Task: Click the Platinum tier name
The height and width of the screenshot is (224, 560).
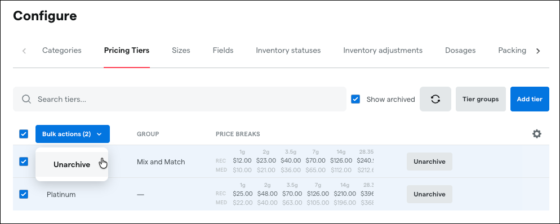Action: tap(61, 195)
